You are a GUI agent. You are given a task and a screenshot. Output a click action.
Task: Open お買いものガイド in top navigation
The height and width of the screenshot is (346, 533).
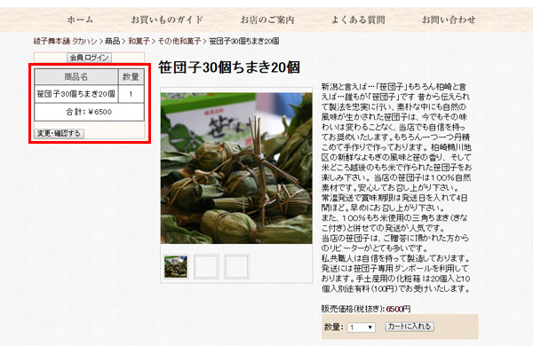(167, 20)
